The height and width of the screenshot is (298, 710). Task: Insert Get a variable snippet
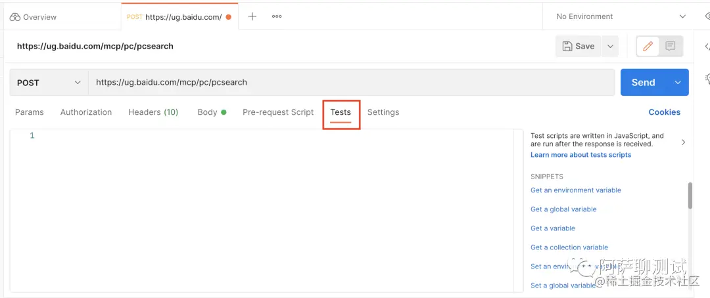(552, 228)
